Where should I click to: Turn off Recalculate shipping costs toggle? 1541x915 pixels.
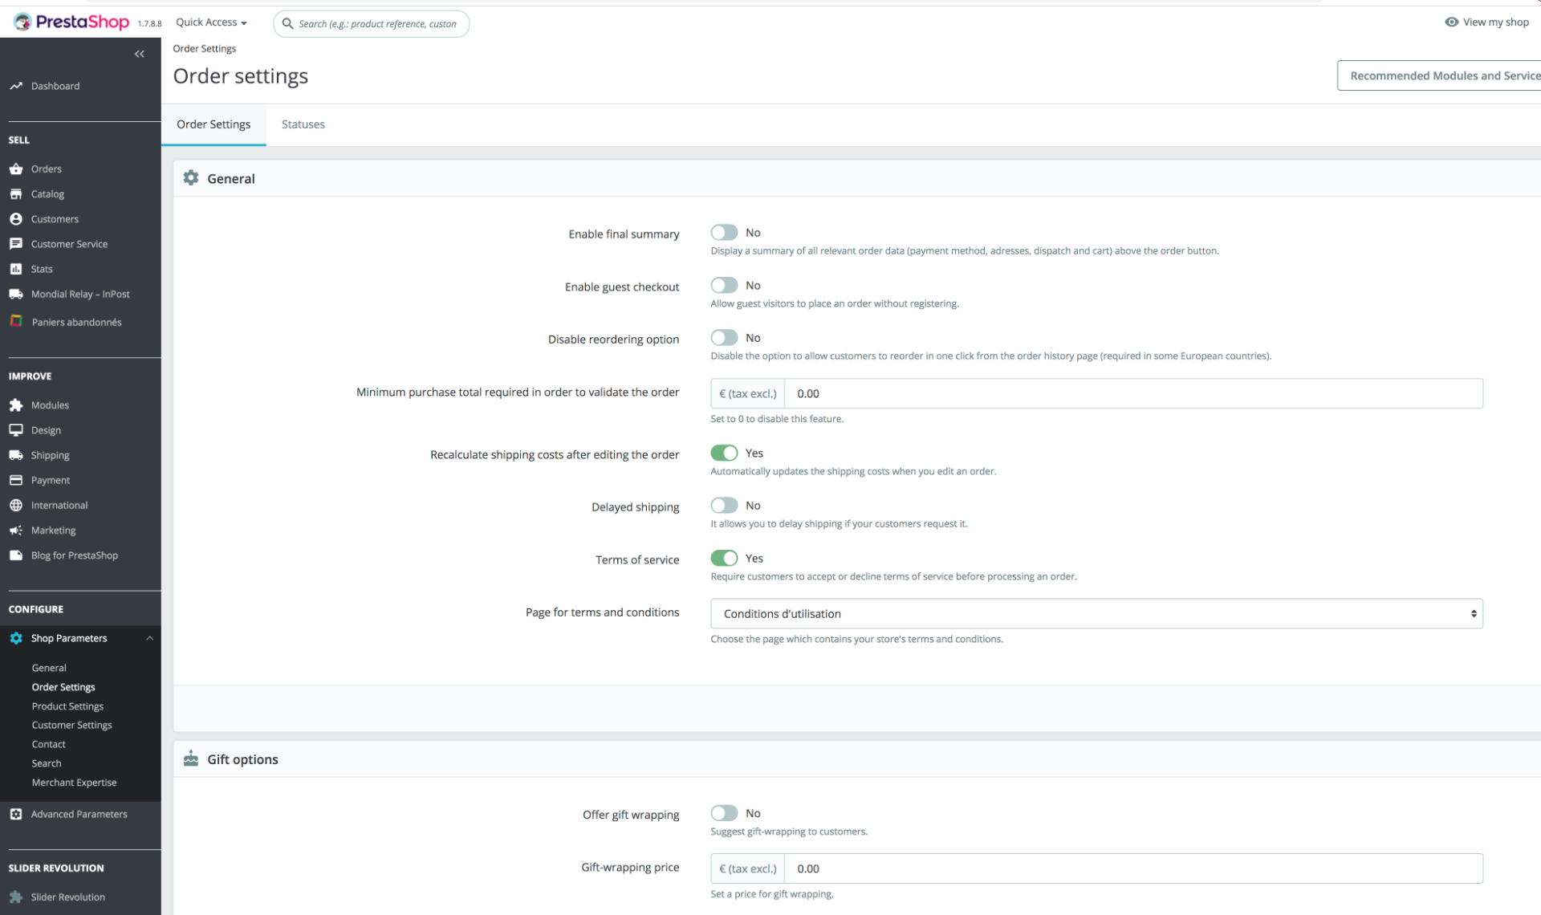tap(724, 453)
